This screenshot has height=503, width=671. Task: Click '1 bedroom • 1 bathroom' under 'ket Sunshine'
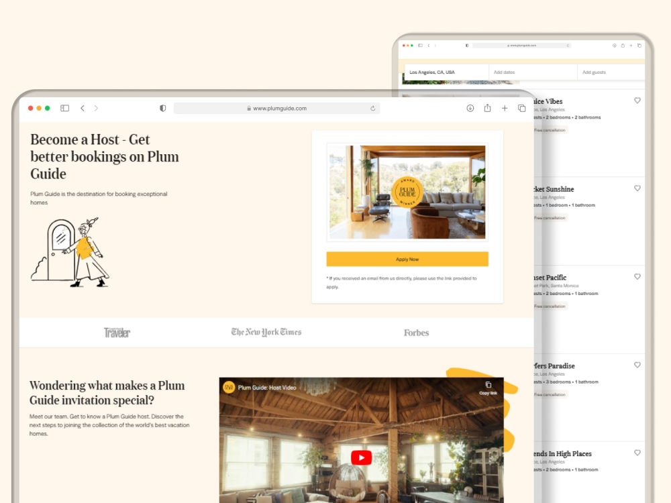click(570, 205)
